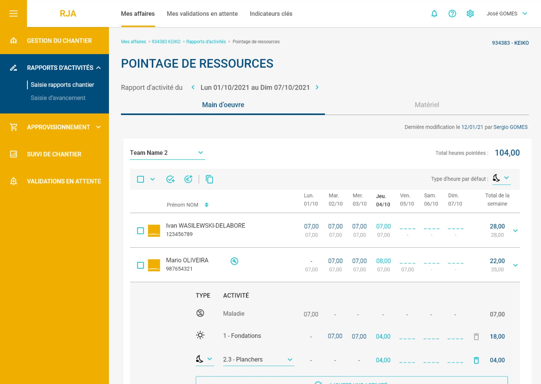Click the Approvisionnement cart icon
This screenshot has height=384, width=541.
point(14,127)
